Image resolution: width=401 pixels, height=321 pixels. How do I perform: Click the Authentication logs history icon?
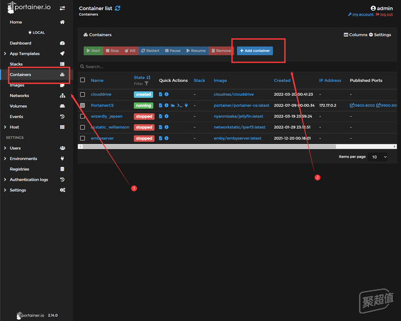(x=62, y=180)
